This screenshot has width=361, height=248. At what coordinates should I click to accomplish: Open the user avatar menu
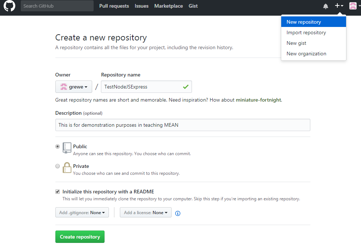tap(354, 6)
